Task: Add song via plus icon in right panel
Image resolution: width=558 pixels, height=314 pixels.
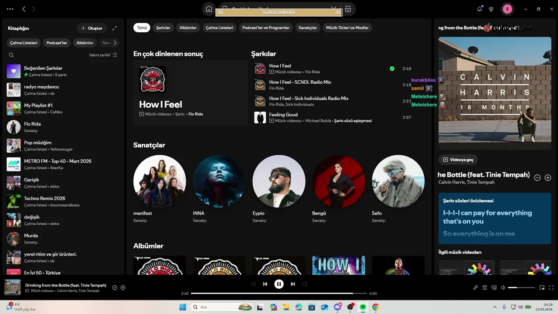Action: (548, 177)
